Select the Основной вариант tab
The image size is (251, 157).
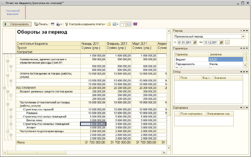coord(12,12)
